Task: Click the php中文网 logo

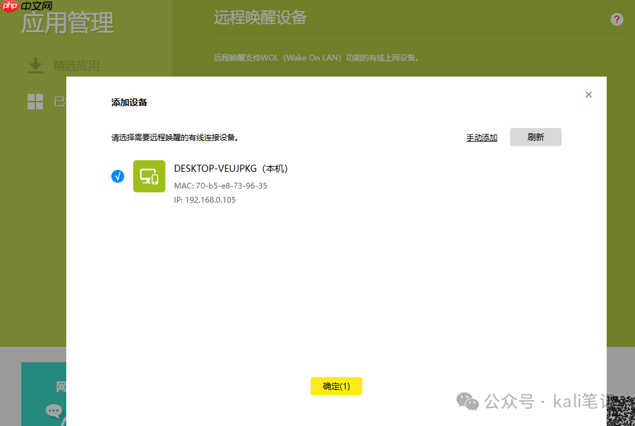Action: 27,6
